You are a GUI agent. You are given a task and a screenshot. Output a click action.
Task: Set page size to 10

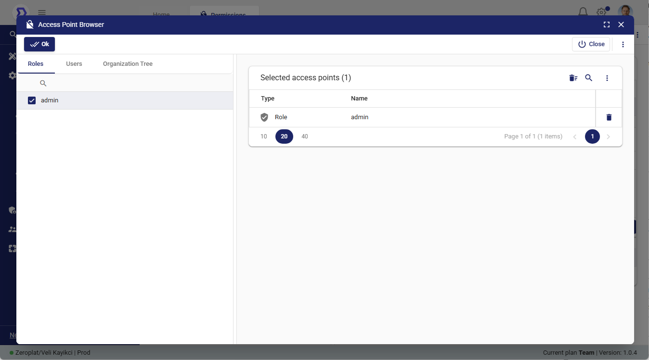pos(264,137)
